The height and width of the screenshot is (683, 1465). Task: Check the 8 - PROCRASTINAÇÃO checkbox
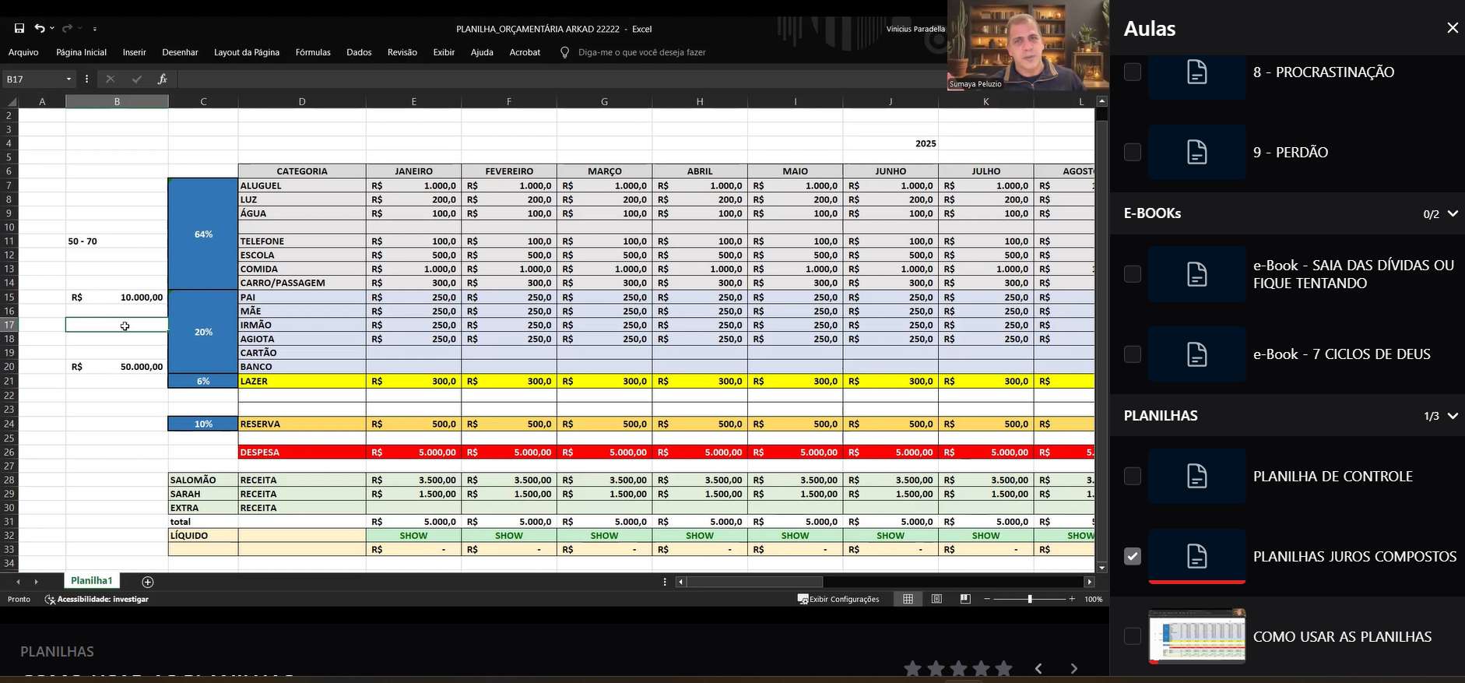tap(1133, 72)
